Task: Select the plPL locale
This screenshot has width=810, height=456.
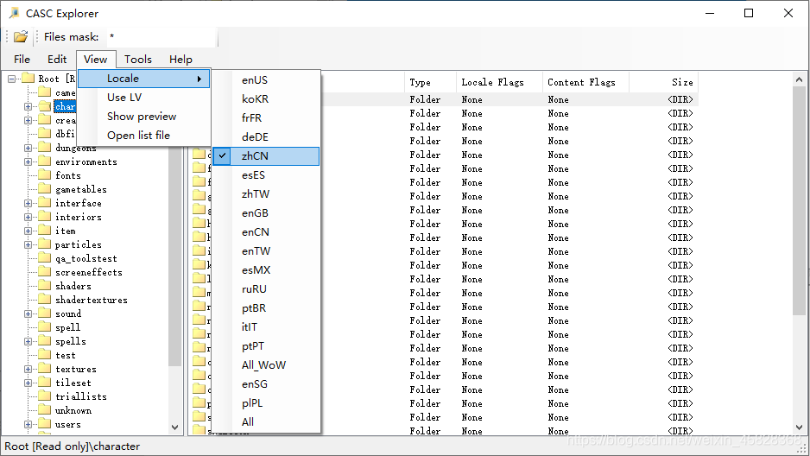Action: (266, 402)
